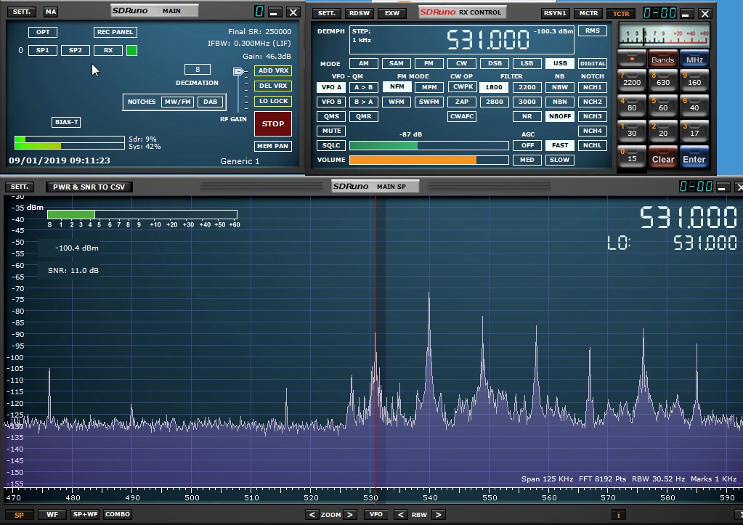Viewport: 743px width, 525px height.
Task: Click the VFO button under spectrum
Action: pos(375,515)
